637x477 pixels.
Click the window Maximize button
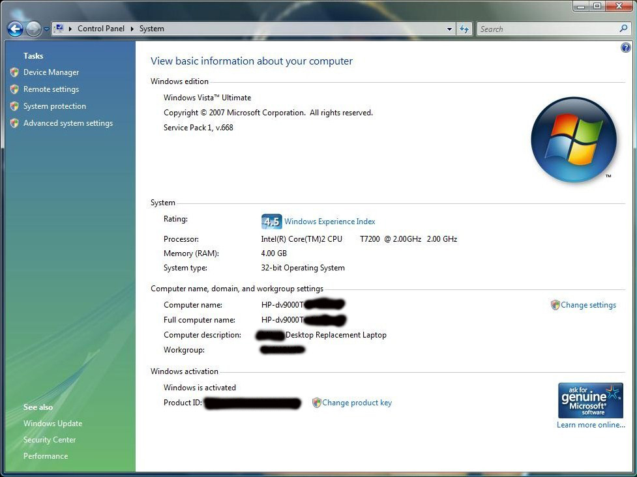click(597, 6)
